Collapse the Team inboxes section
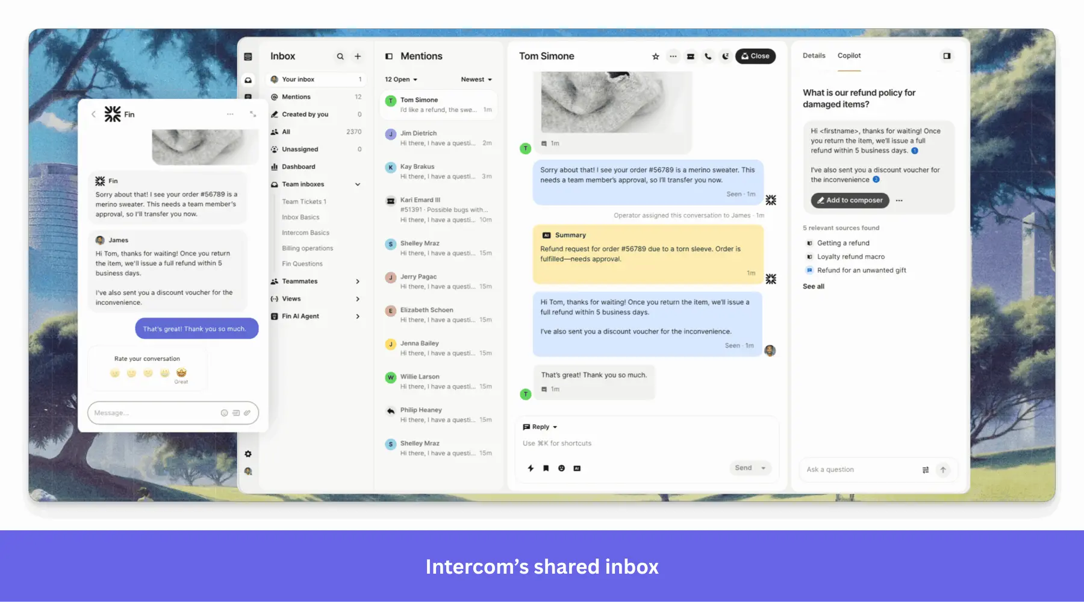 click(358, 184)
